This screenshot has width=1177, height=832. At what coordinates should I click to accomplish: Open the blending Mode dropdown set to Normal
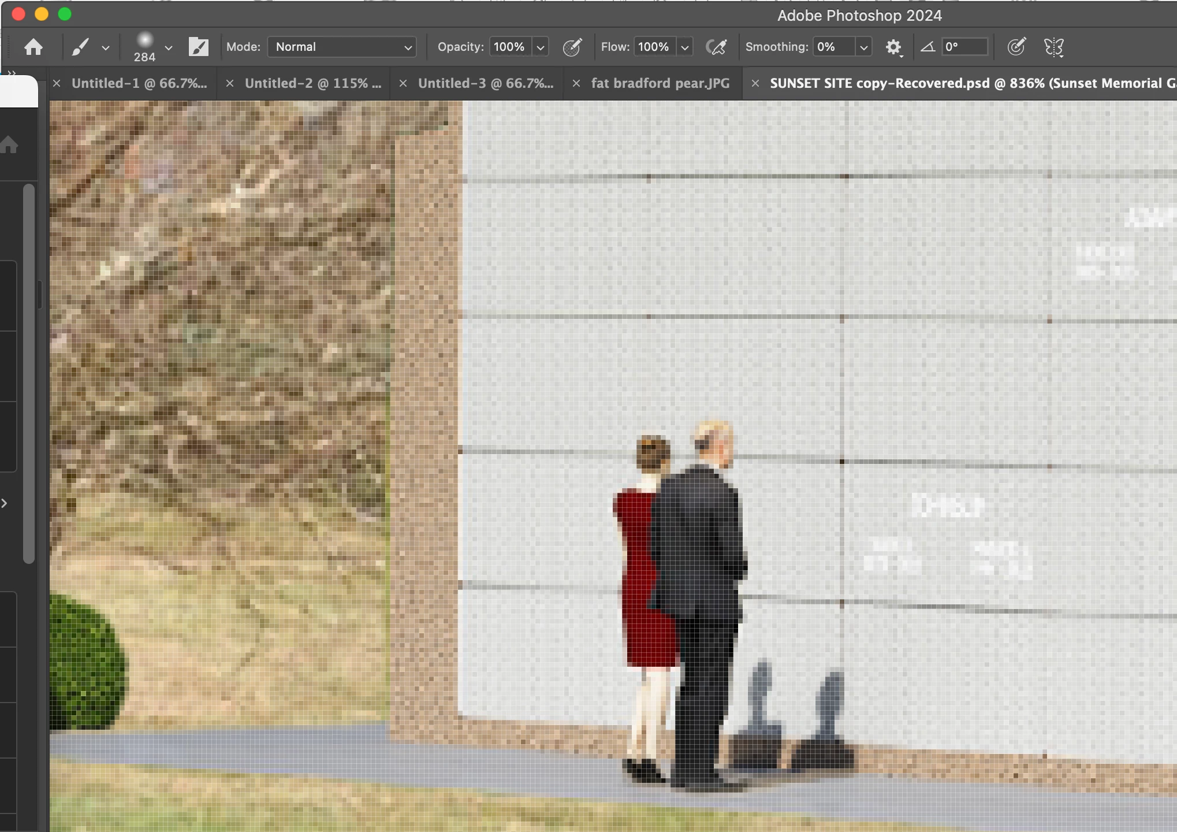[x=342, y=47]
